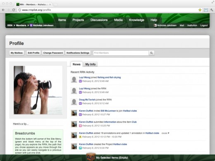The width and height of the screenshot is (215, 161).
Task: Click the new tab button
Action: (55, 5)
